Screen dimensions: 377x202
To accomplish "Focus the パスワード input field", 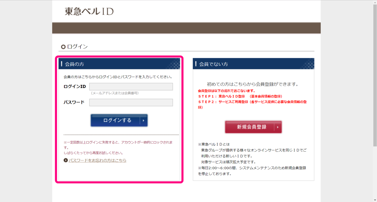I will [x=131, y=103].
